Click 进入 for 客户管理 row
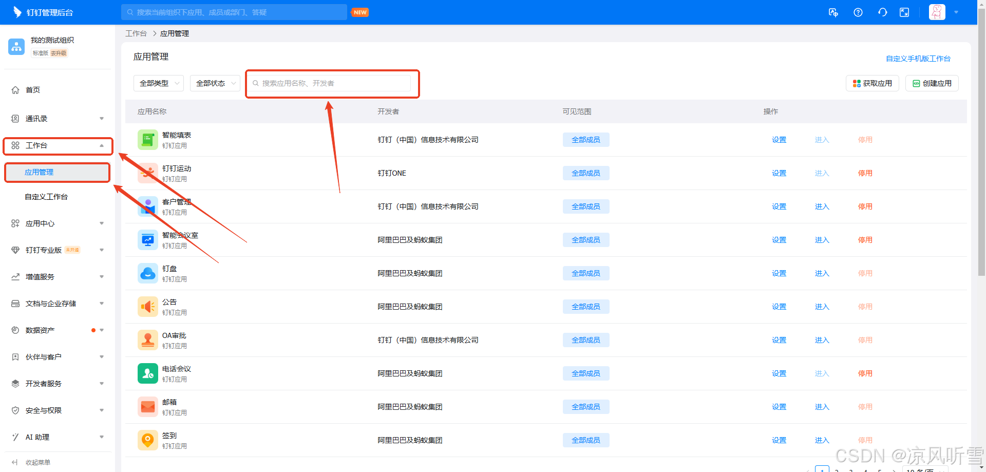Screen dimensions: 986x472 point(822,206)
